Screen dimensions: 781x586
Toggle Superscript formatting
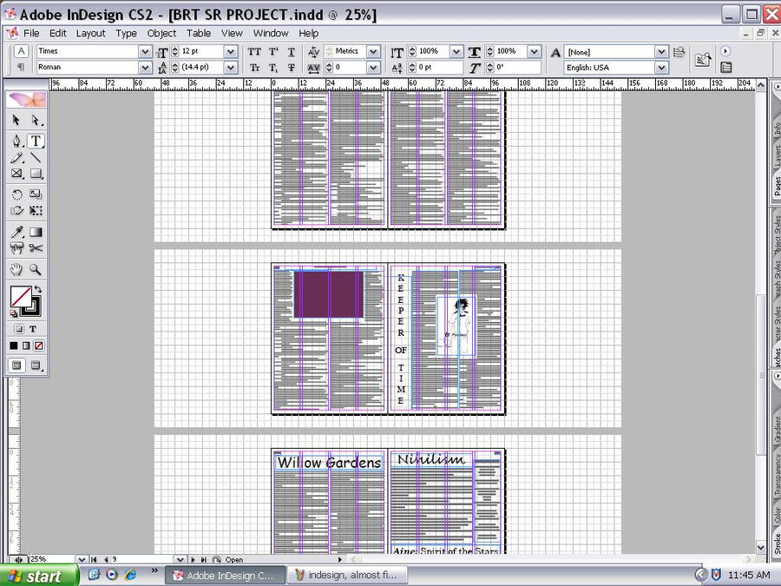pyautogui.click(x=273, y=51)
